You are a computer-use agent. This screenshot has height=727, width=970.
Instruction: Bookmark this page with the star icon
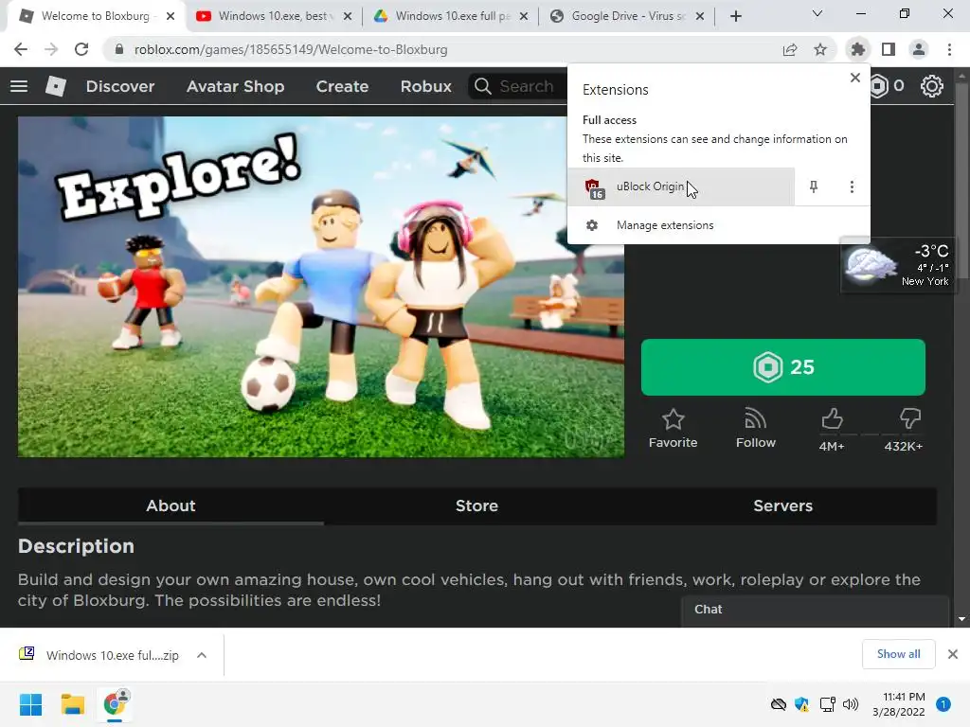click(820, 49)
